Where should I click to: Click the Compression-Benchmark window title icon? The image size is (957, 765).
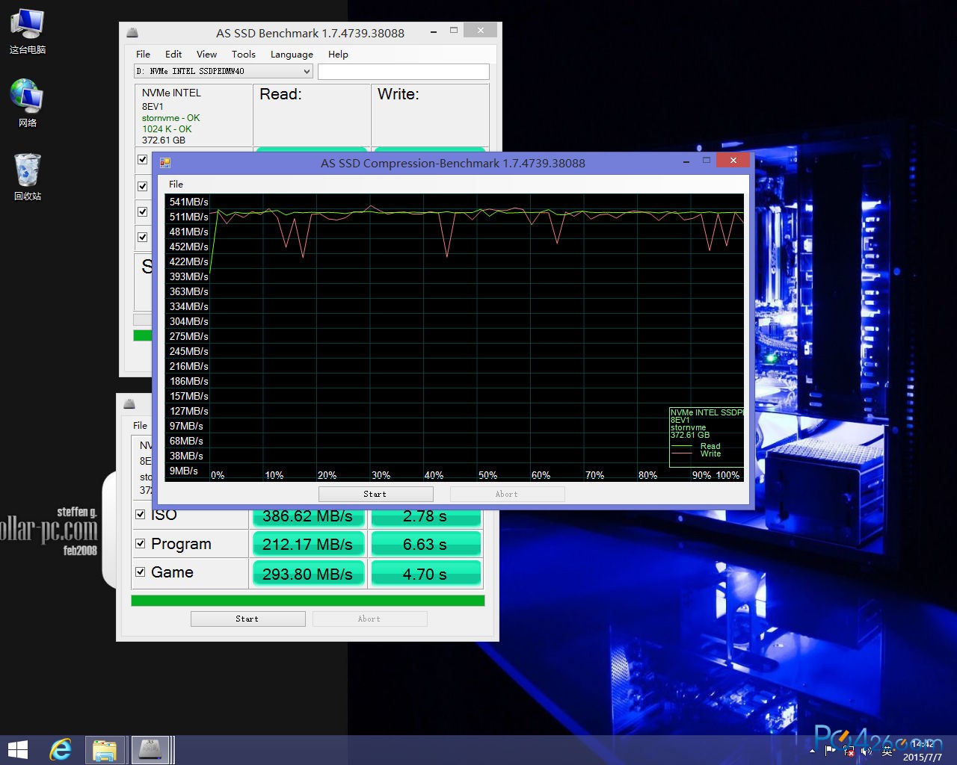(165, 162)
